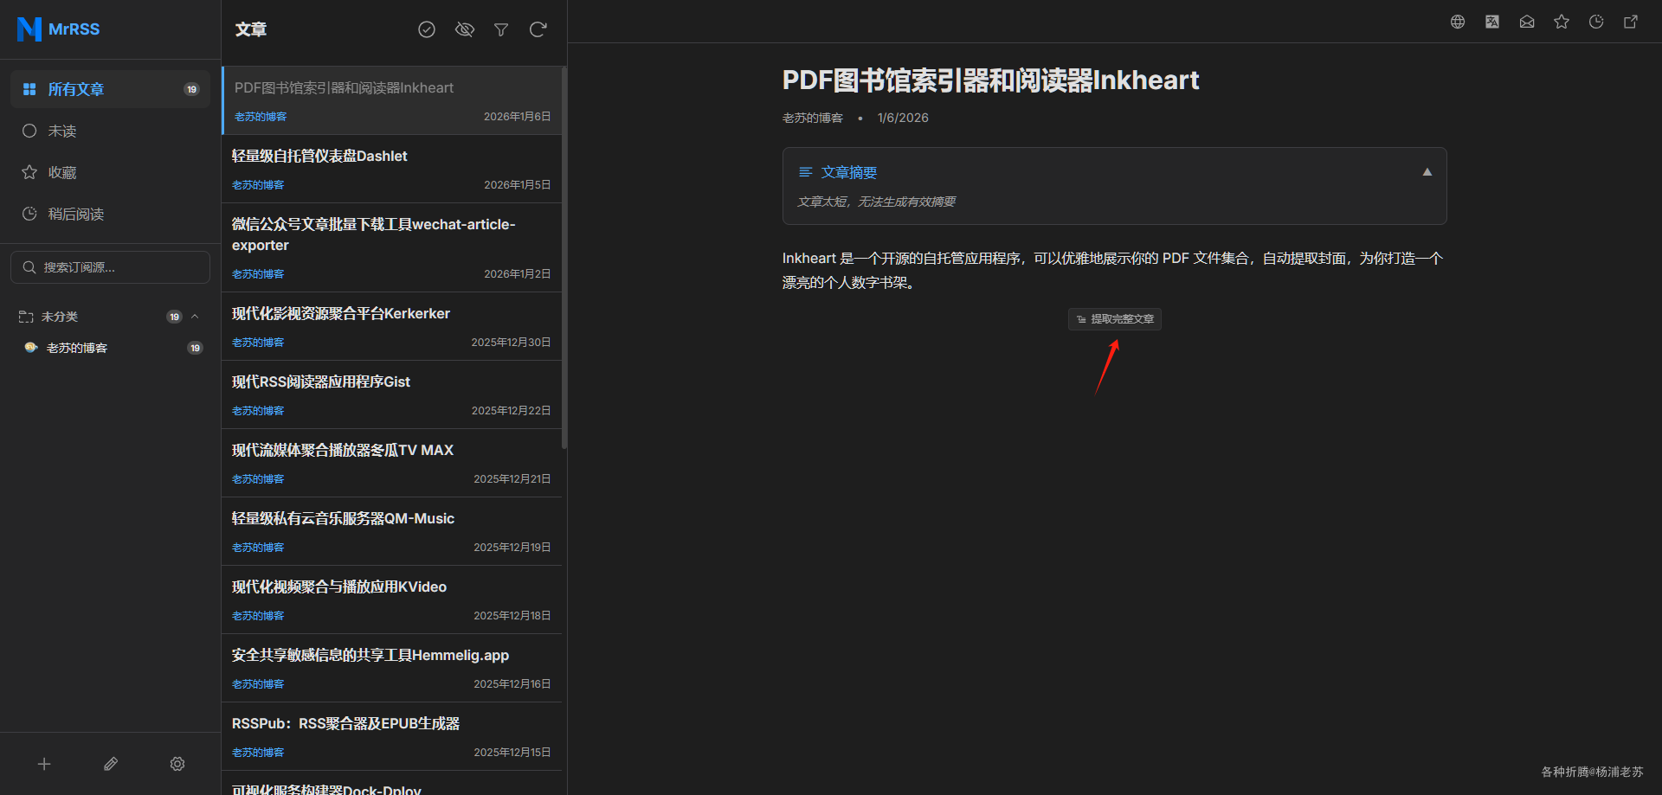
Task: Select the 老苏的博客 feed in the sidebar
Action: tap(110, 348)
